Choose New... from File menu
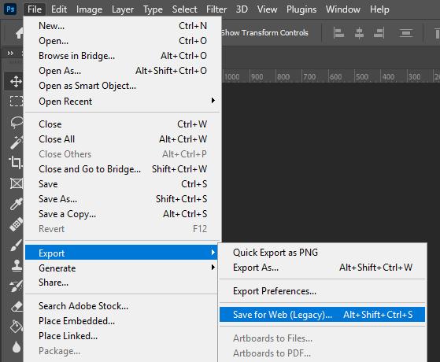440x362 pixels. 122,26
